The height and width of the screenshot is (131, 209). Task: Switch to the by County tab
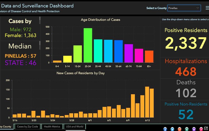6,127
